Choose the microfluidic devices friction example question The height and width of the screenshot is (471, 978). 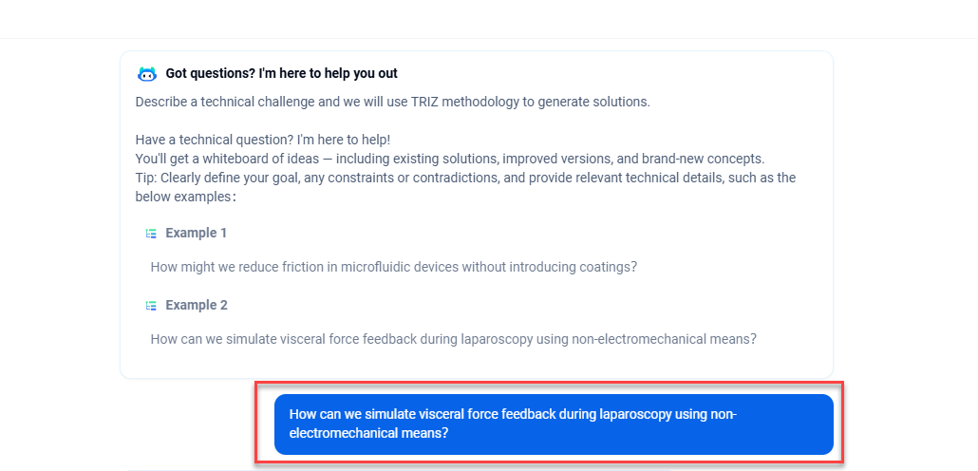[x=393, y=267]
